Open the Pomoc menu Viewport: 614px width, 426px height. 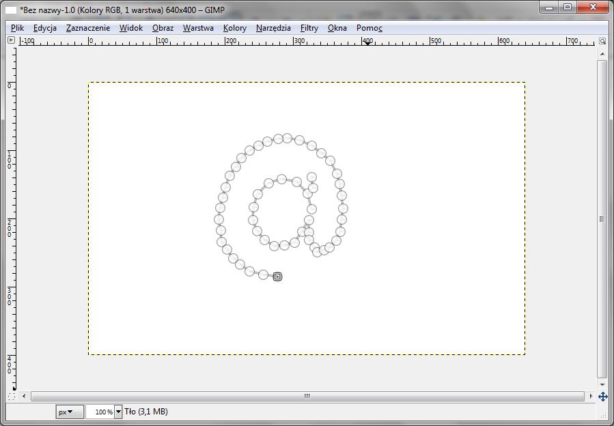(x=369, y=28)
